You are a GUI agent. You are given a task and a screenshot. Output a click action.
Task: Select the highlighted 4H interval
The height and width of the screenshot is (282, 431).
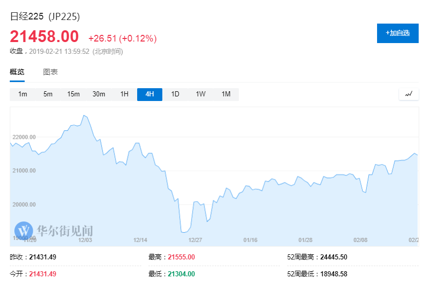[149, 94]
